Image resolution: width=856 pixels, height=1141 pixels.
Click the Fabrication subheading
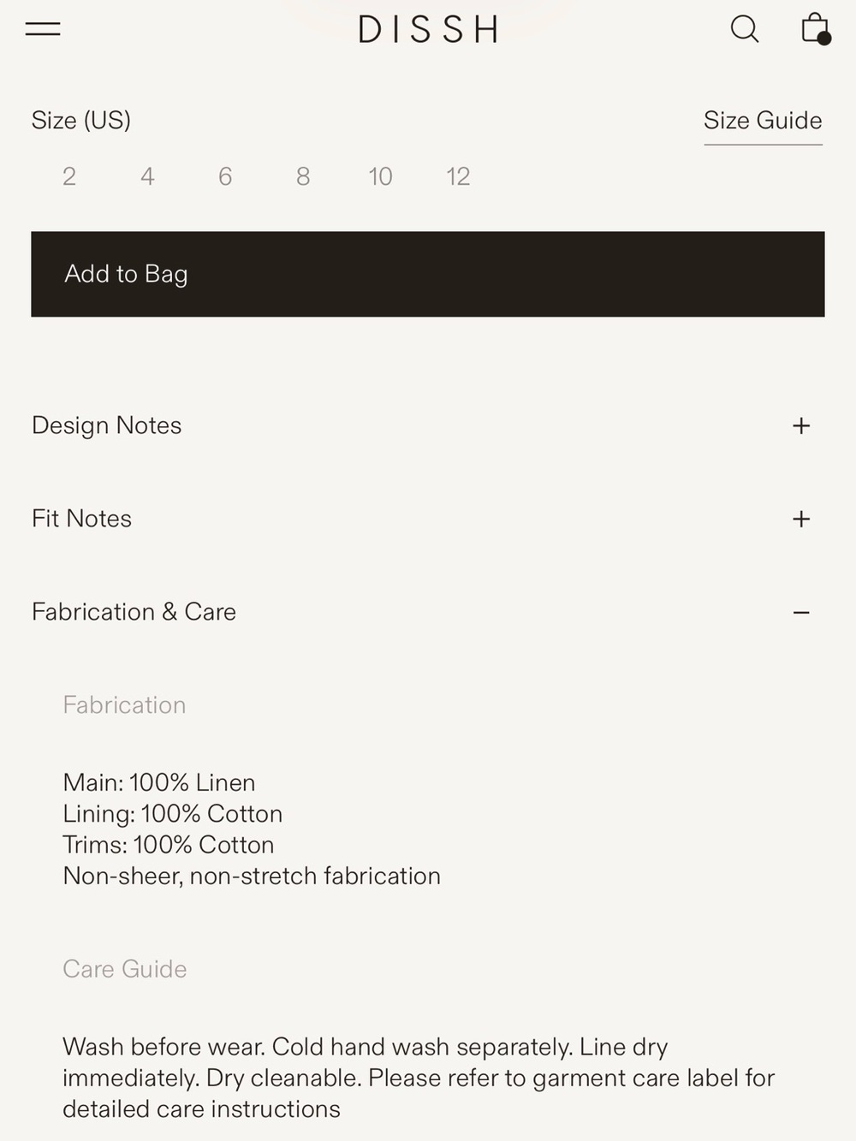point(124,704)
